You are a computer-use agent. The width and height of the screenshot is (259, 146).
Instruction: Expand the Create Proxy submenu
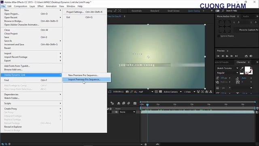tap(31, 109)
